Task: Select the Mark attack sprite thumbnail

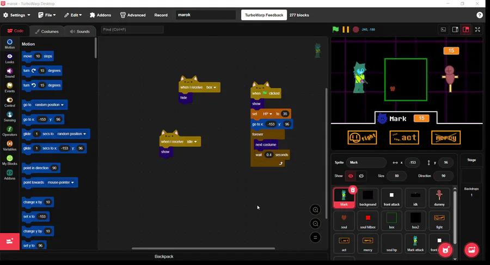Action: [x=415, y=243]
